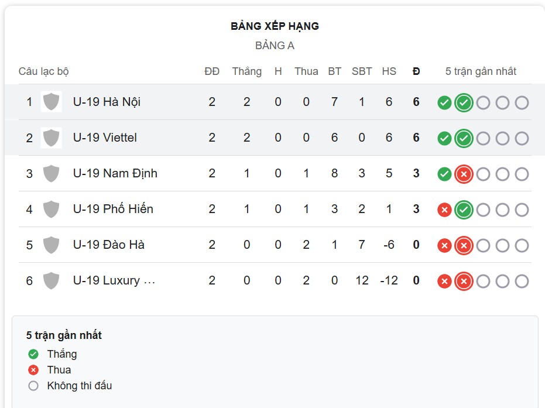Click the U-19 Luxury club shield icon
The image size is (545, 408).
click(51, 280)
